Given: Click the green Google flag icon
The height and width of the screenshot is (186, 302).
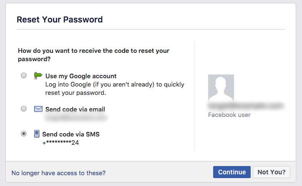Looking at the screenshot, I should click(x=38, y=76).
